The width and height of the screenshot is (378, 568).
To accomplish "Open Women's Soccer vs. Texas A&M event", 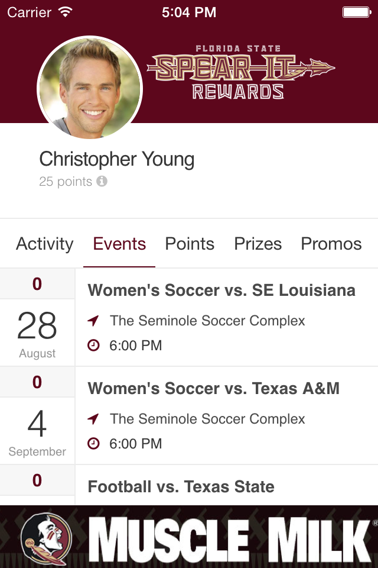I will pyautogui.click(x=226, y=415).
